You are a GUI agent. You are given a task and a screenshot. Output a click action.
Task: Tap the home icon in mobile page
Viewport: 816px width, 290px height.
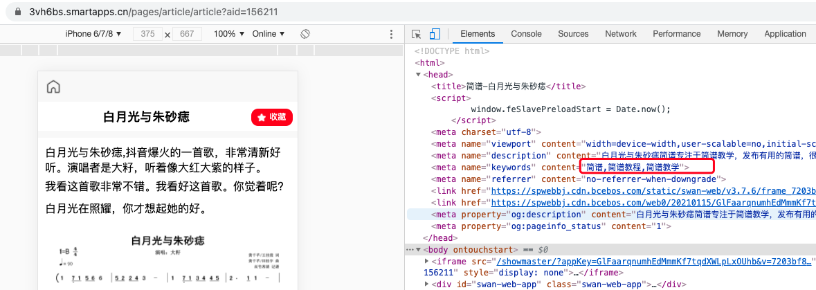(x=53, y=87)
